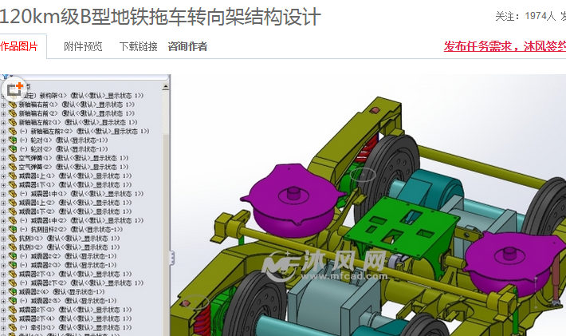
Task: Select the 空气弹簧<1> assembly icon
Action: [x=13, y=158]
